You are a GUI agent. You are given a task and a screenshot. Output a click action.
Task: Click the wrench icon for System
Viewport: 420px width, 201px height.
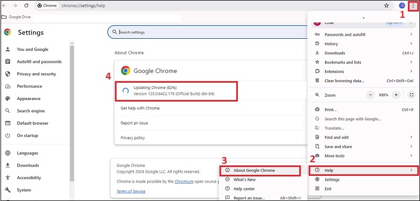tap(8, 190)
